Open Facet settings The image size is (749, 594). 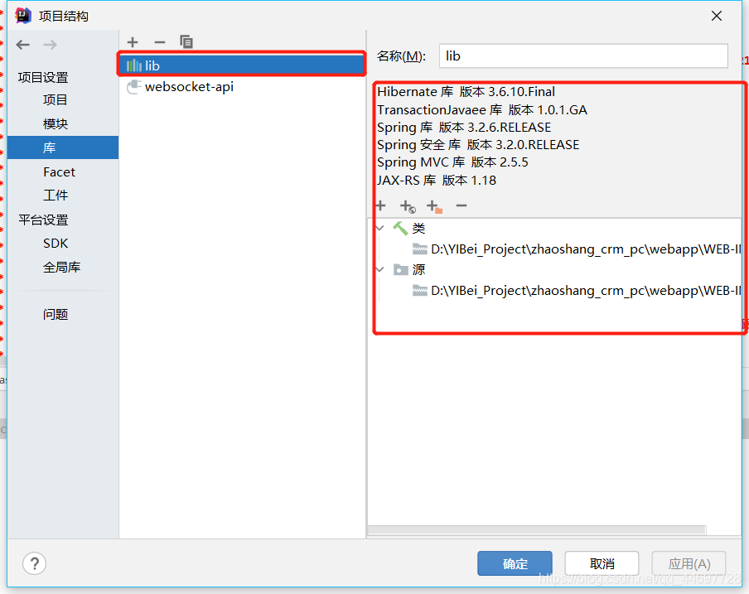59,171
